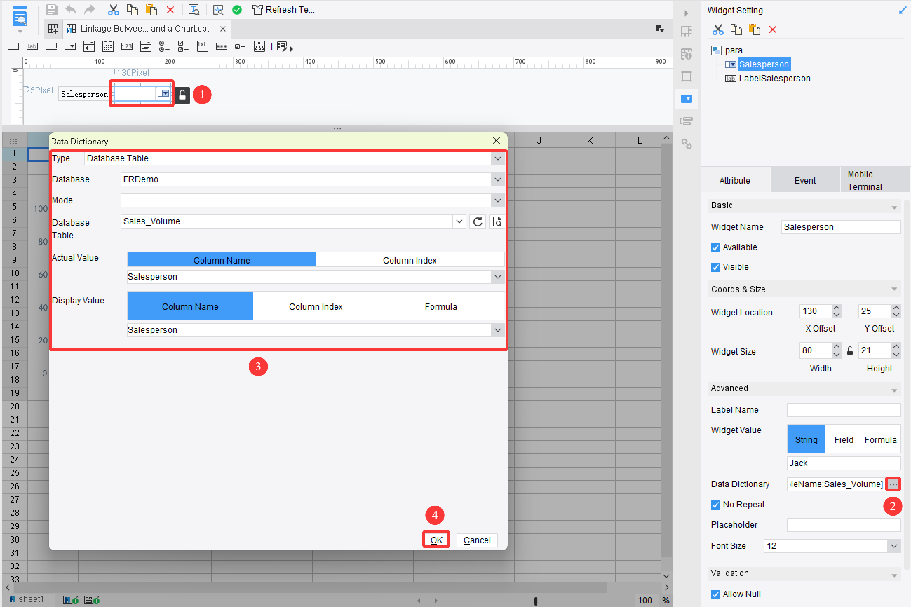Image resolution: width=911 pixels, height=607 pixels.
Task: Insert a date picker widget
Action: click(108, 46)
